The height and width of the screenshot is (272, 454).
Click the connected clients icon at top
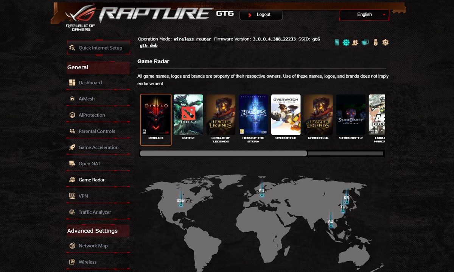click(x=354, y=42)
